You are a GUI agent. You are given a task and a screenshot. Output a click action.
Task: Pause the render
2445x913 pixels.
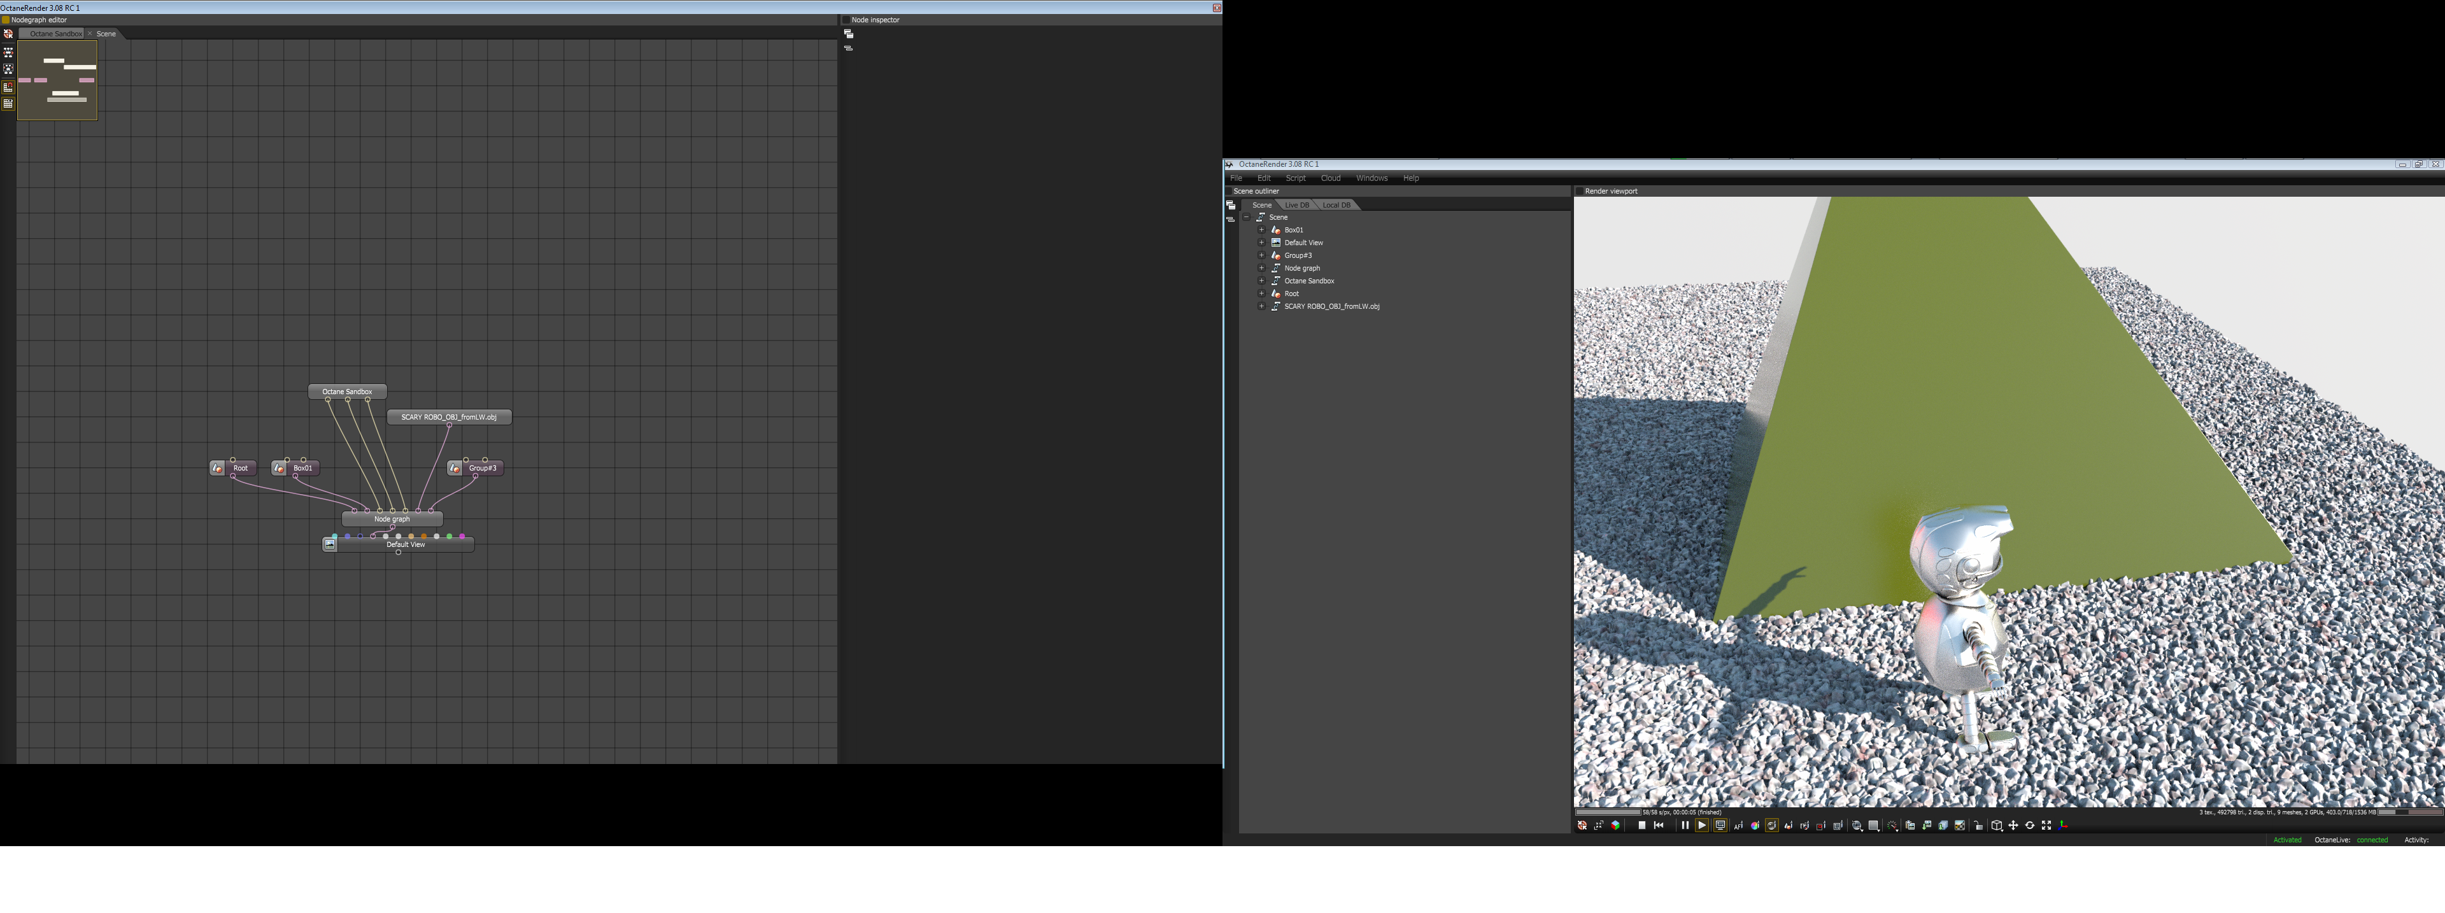tap(1685, 826)
